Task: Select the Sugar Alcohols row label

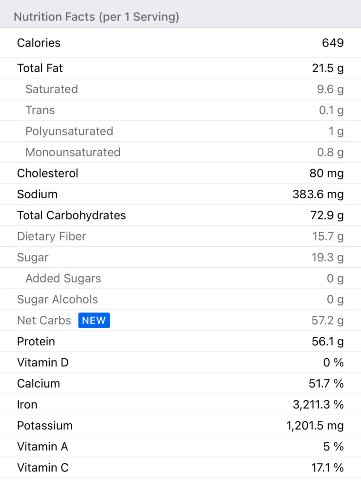Action: 57,299
